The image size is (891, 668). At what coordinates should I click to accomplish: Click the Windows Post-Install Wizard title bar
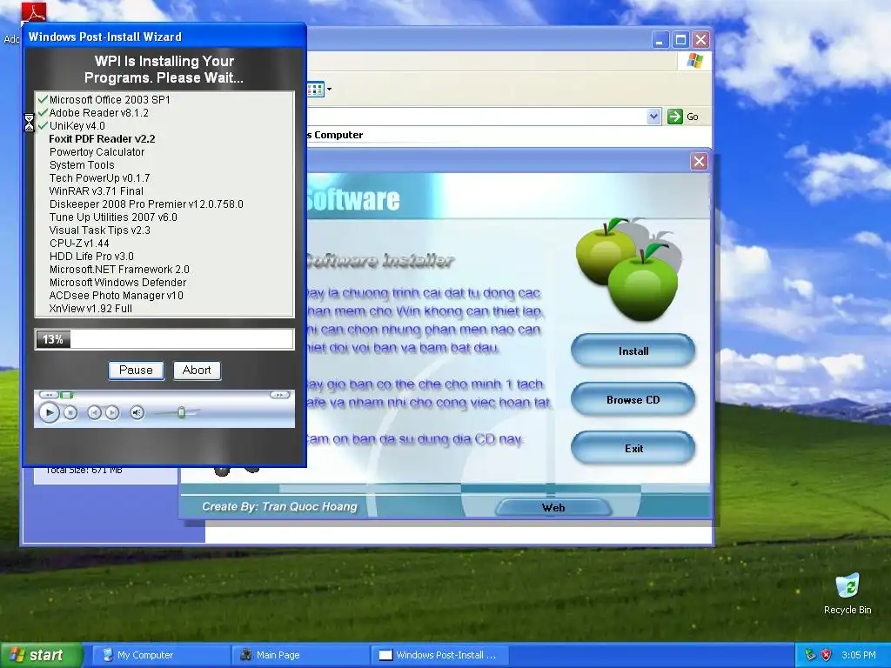pos(164,37)
